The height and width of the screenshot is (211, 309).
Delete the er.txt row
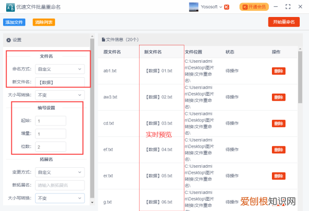tap(279, 176)
